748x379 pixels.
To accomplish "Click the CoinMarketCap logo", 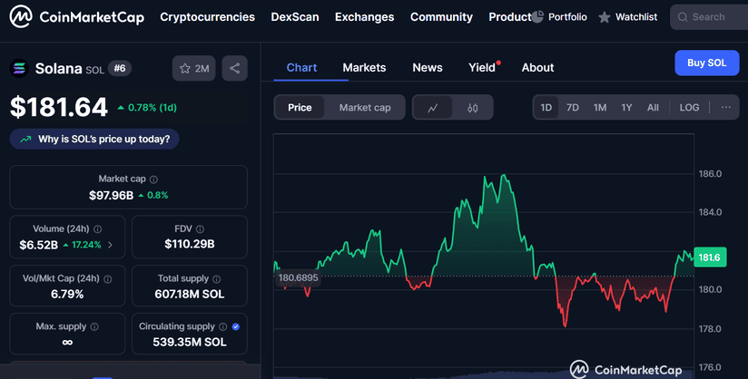I will (77, 16).
